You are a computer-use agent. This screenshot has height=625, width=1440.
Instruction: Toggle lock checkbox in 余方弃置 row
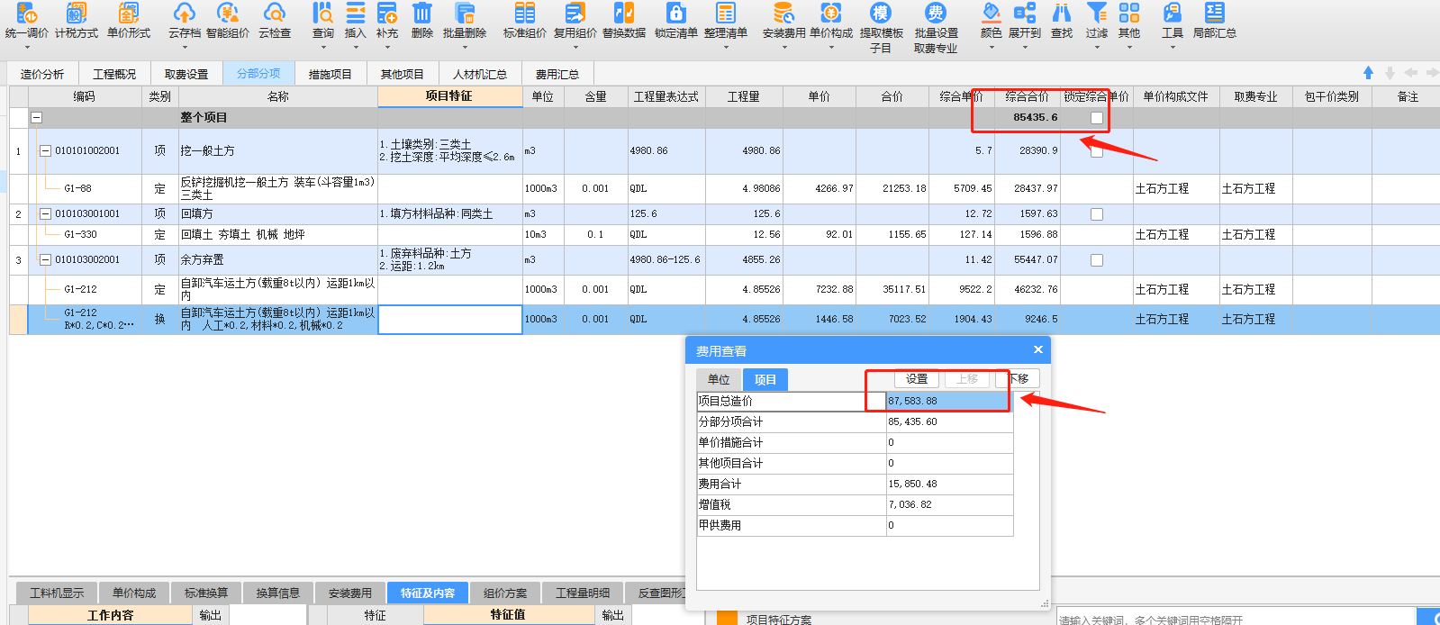pyautogui.click(x=1097, y=260)
